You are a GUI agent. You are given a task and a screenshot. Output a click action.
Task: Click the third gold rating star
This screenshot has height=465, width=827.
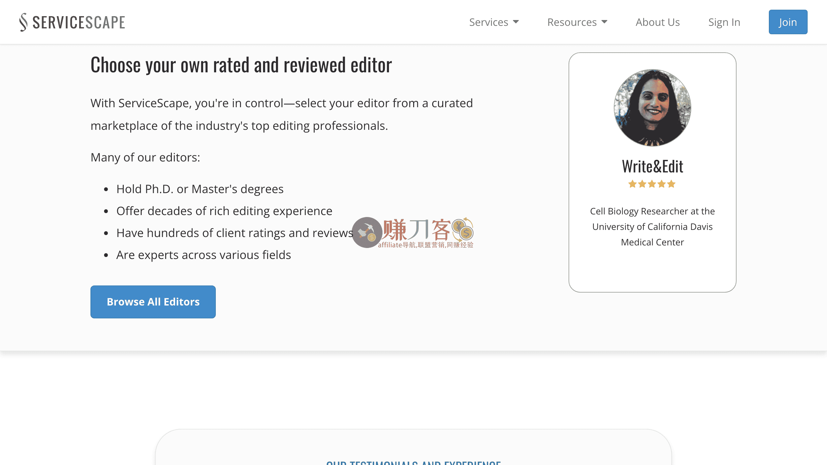pyautogui.click(x=652, y=184)
